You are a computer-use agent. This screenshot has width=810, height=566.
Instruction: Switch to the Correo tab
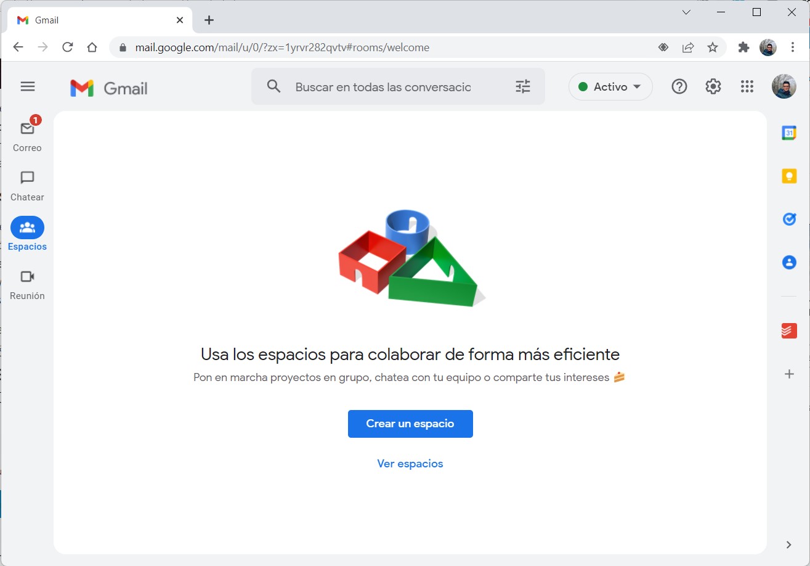(27, 136)
